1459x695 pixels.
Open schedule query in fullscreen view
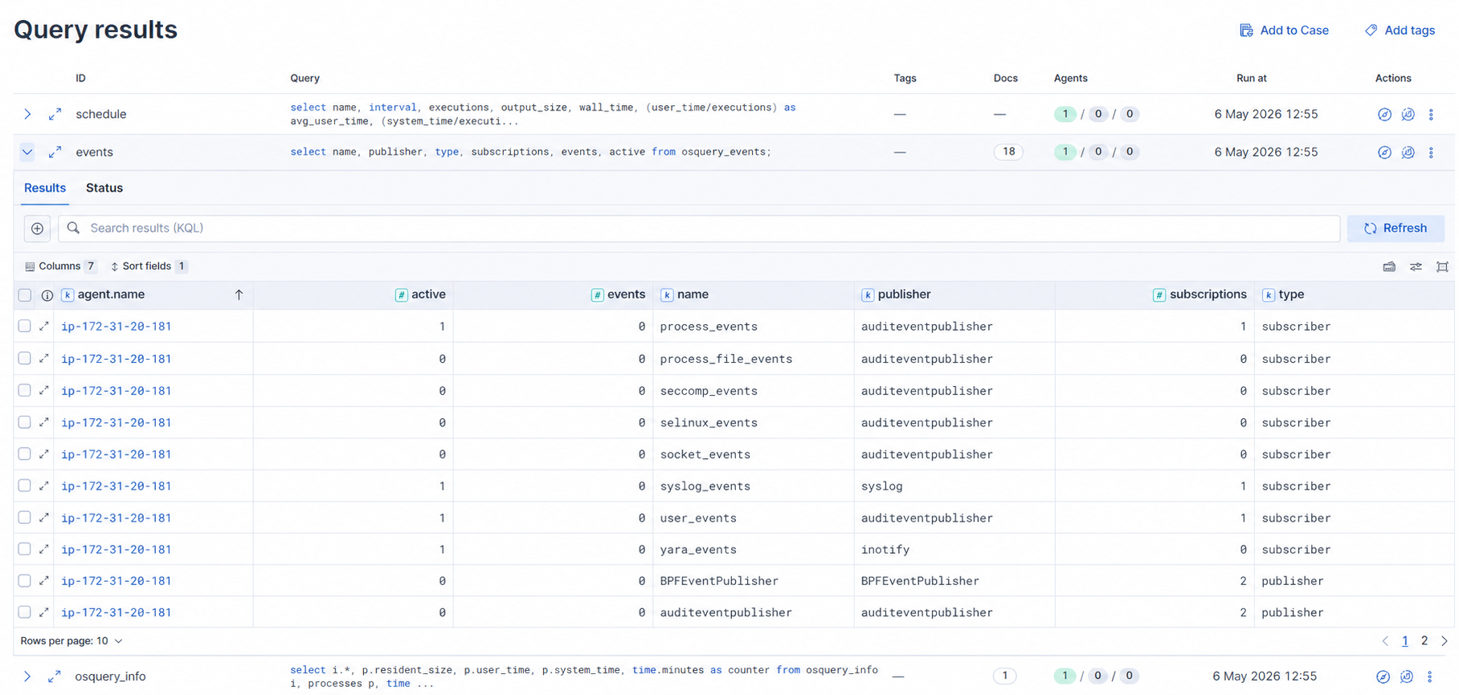click(x=55, y=114)
